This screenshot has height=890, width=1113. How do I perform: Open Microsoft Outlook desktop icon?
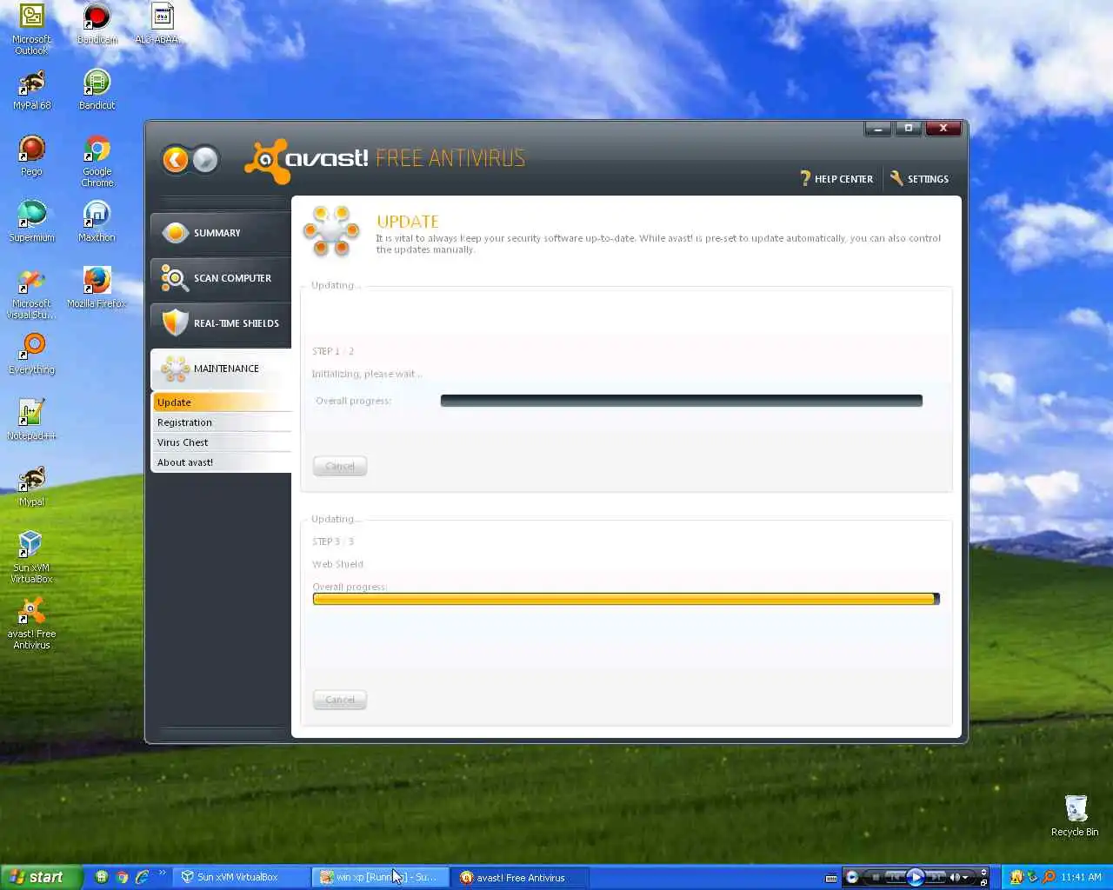tap(32, 29)
